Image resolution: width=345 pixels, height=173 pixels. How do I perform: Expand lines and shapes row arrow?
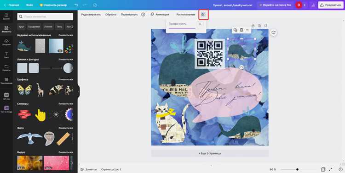(72, 68)
